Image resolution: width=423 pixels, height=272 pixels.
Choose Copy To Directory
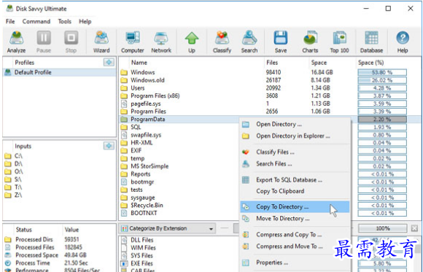(x=295, y=207)
